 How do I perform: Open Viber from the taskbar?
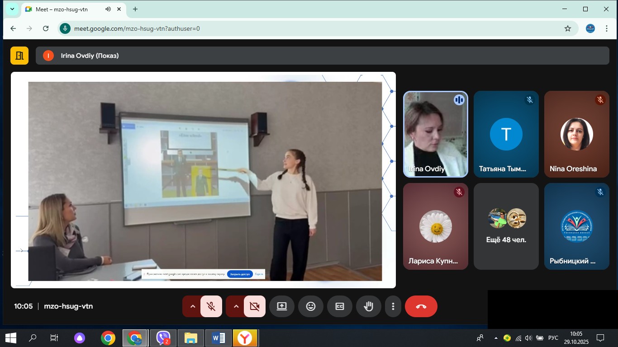[163, 338]
